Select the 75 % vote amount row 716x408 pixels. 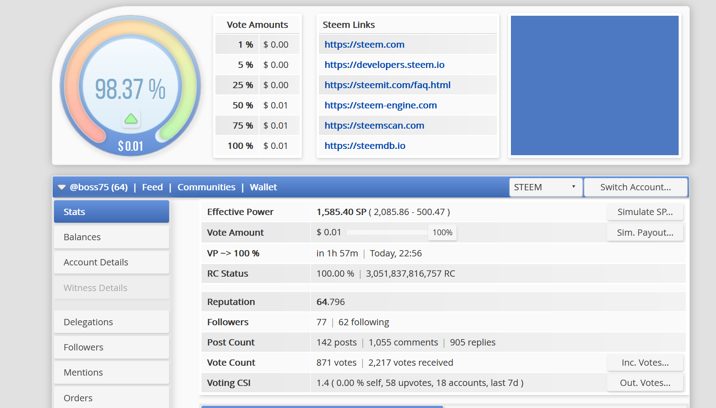tap(257, 126)
